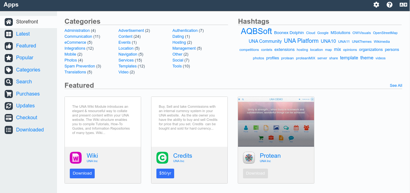Screen dimensions: 410x193
Task: Click the Checkout credit card icon
Action: pyautogui.click(x=9, y=118)
